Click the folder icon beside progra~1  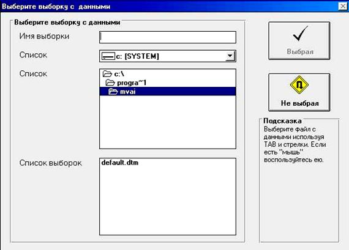click(110, 83)
